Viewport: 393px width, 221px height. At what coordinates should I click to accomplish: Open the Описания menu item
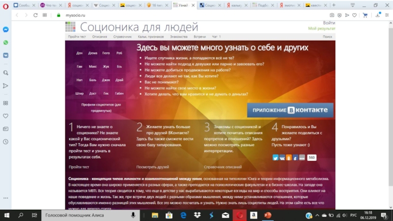(x=99, y=37)
